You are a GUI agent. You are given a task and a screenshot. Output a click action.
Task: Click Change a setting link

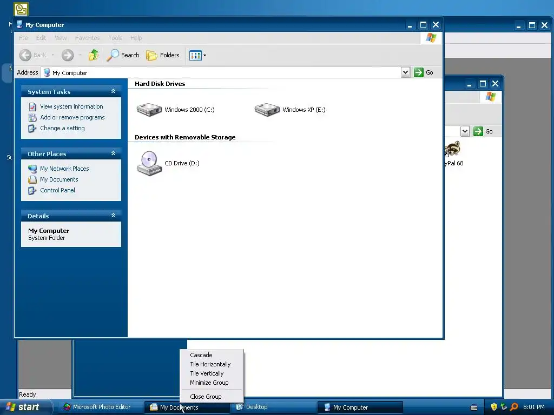point(62,128)
